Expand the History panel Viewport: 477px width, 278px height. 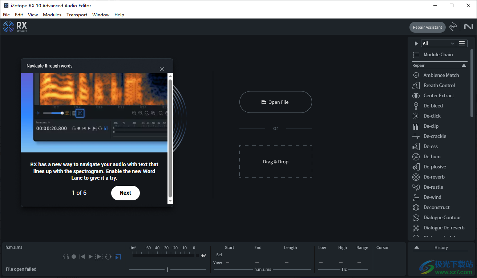click(x=417, y=247)
